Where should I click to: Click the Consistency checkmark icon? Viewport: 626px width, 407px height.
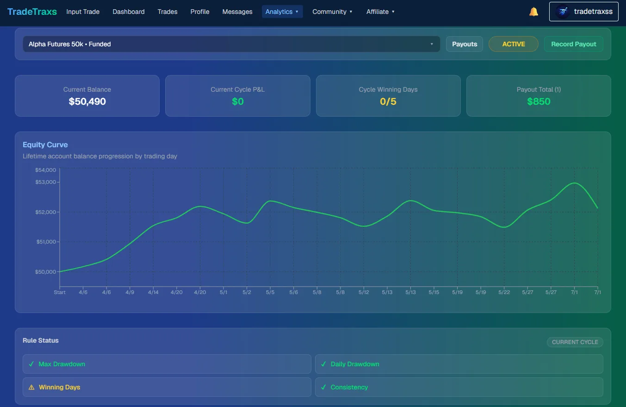click(x=323, y=387)
